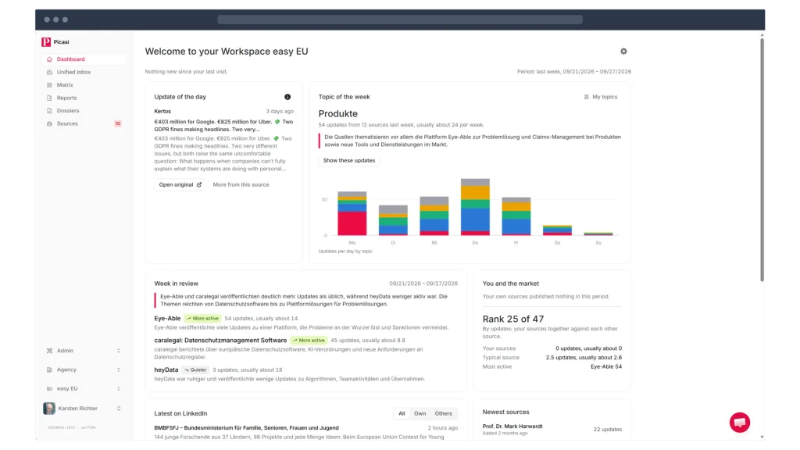Click the page vertical scrollbar
The image size is (800, 450).
click(762, 159)
